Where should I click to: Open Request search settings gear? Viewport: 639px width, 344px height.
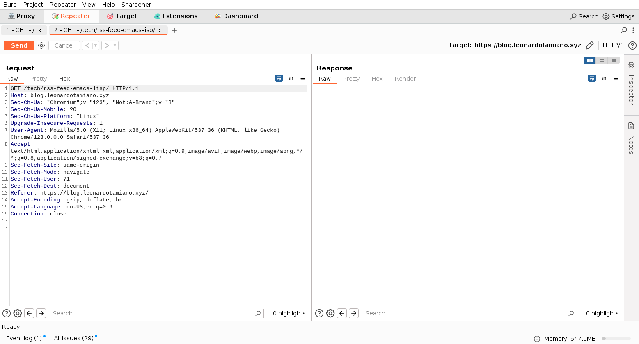coord(18,313)
